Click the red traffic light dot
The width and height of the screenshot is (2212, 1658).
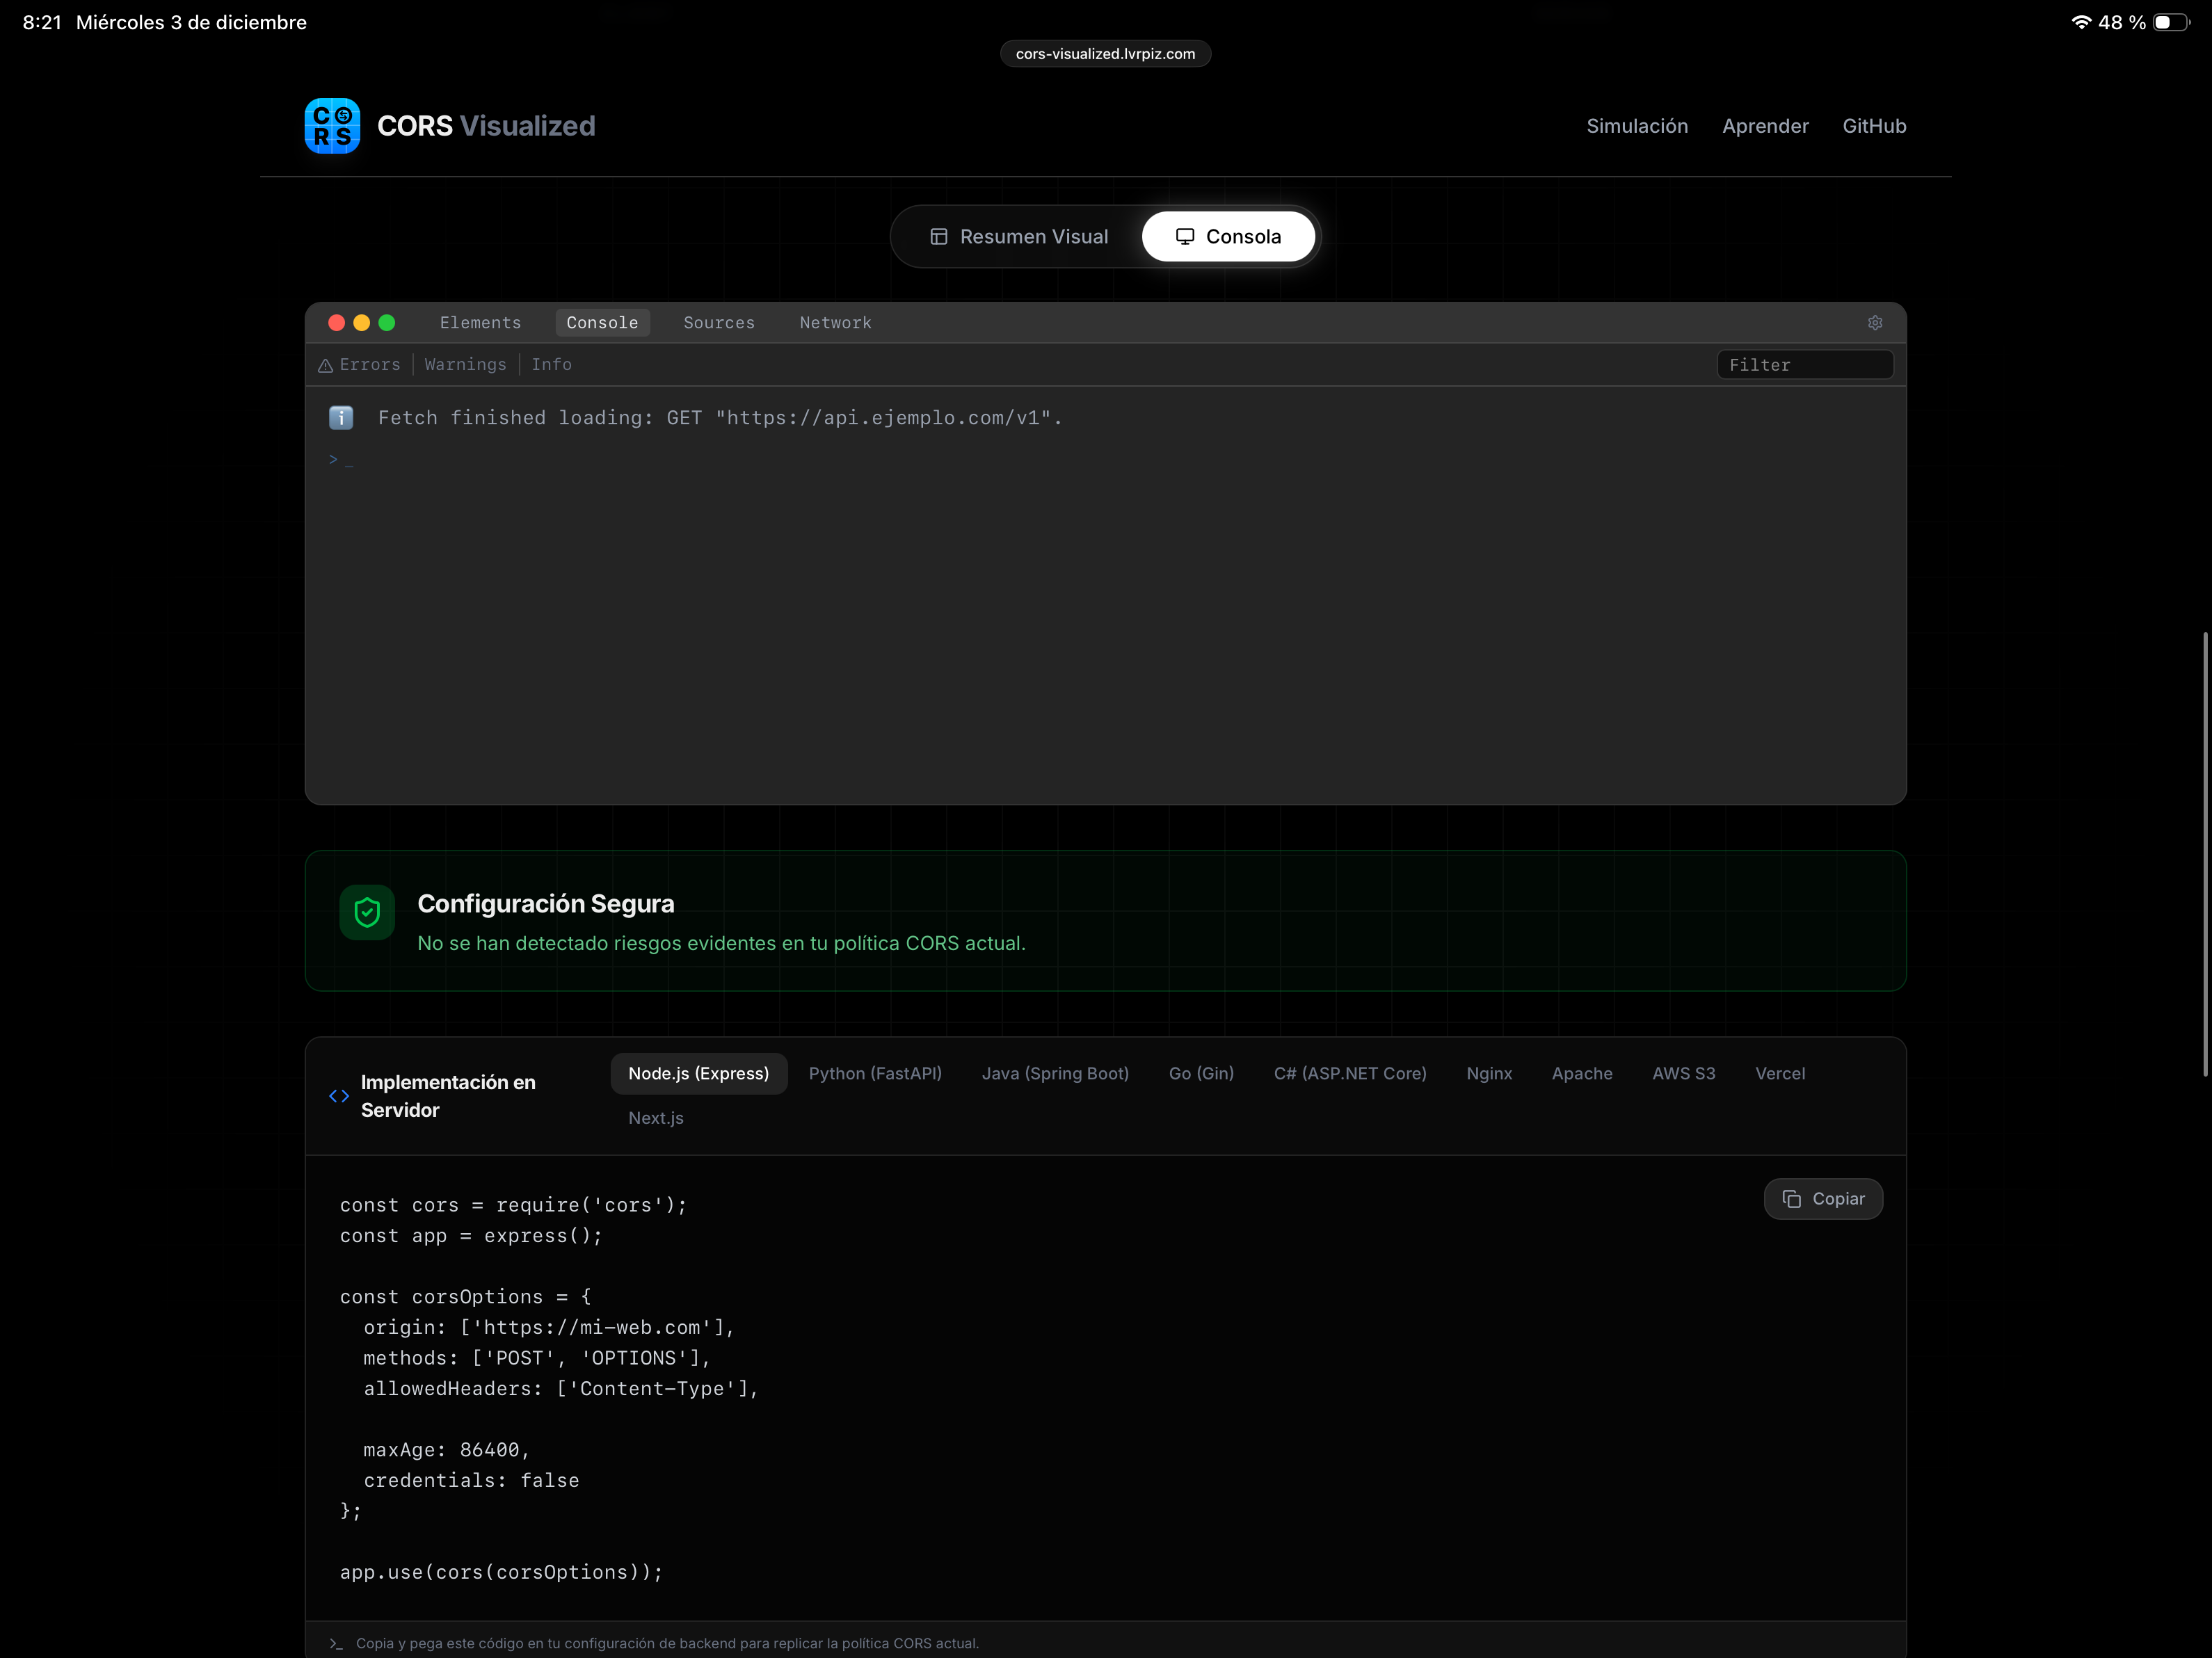tap(337, 323)
